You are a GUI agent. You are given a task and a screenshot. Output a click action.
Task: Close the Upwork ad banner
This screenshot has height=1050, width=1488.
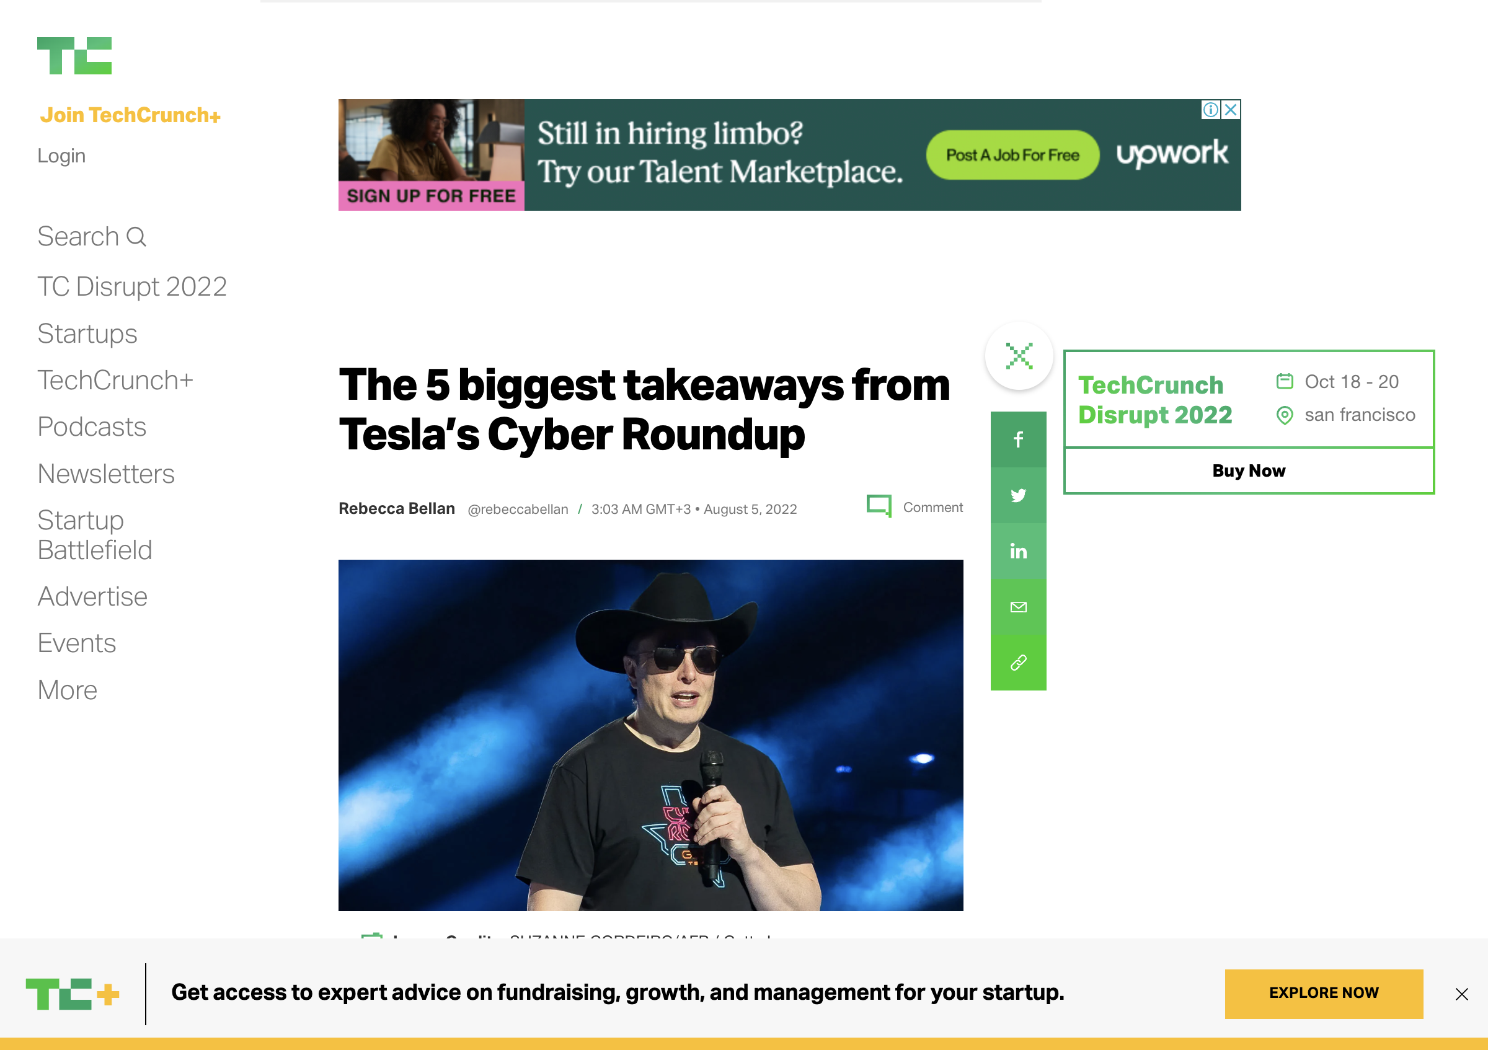coord(1231,110)
